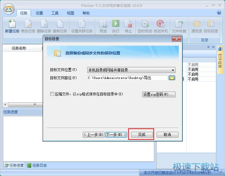Viewport: 225px width, 176px height.
Task: Switch to the 帮助 ribbon tab
Action: pyautogui.click(x=86, y=13)
